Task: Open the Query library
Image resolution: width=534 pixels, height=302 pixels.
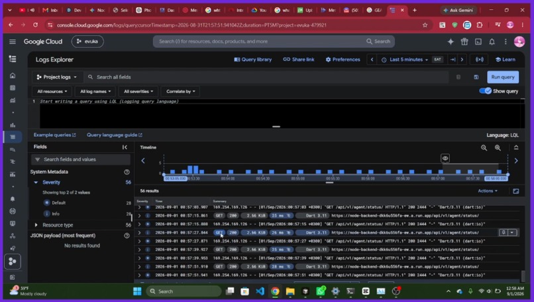Action: [x=252, y=59]
